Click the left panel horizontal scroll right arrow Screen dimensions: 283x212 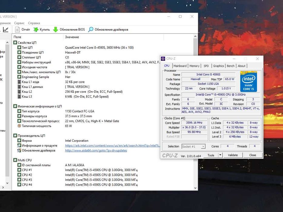point(3,188)
